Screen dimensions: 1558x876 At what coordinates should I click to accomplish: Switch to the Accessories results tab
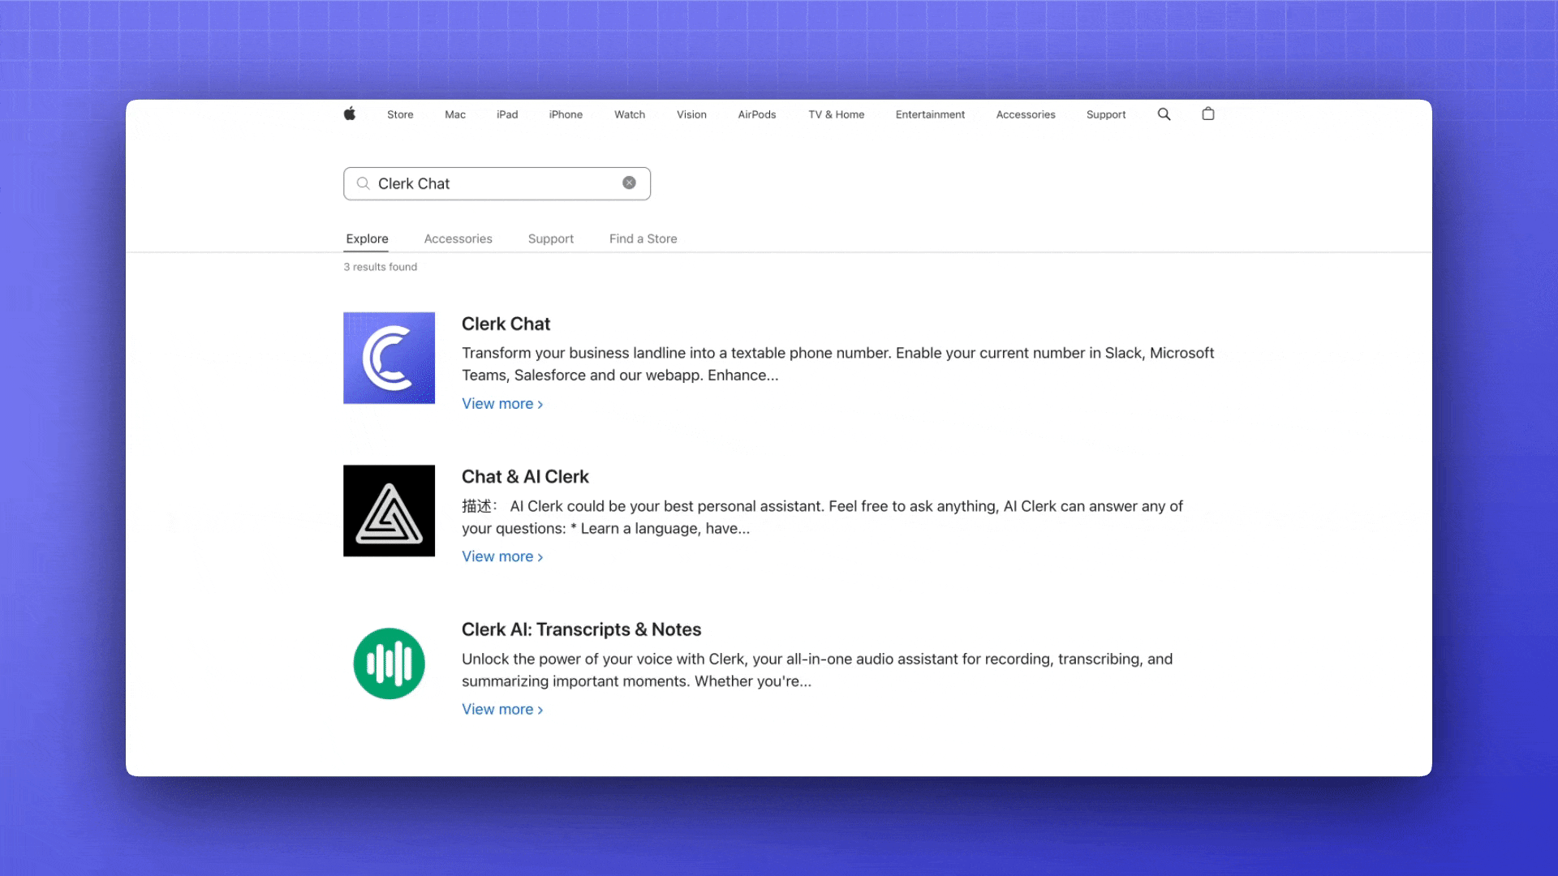click(458, 238)
